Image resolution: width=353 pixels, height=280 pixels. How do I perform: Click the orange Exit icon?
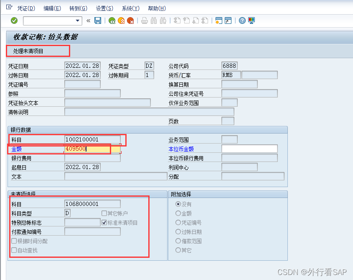[x=121, y=21]
